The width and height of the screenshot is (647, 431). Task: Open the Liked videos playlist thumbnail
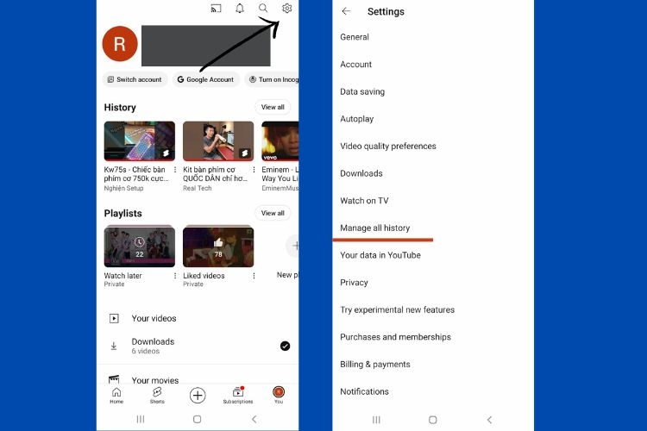(x=218, y=247)
